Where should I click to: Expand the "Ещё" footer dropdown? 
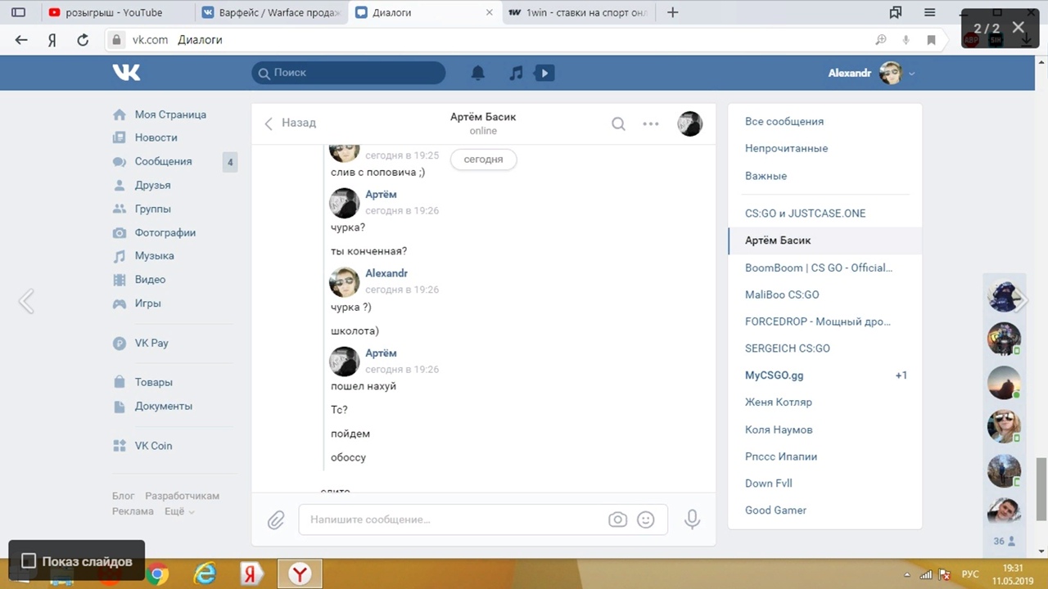tap(179, 511)
